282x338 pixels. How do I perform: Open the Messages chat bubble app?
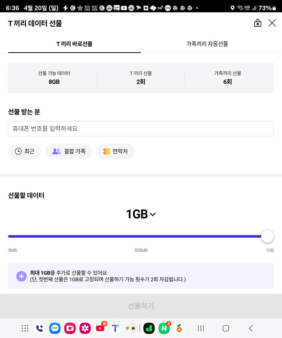(55, 328)
